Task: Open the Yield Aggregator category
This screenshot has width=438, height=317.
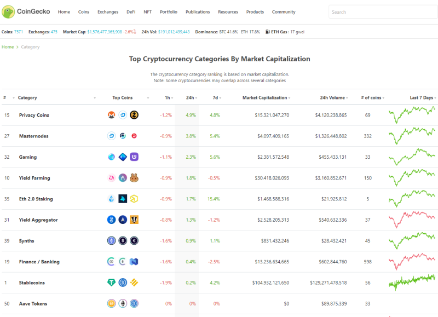Action: pyautogui.click(x=38, y=220)
